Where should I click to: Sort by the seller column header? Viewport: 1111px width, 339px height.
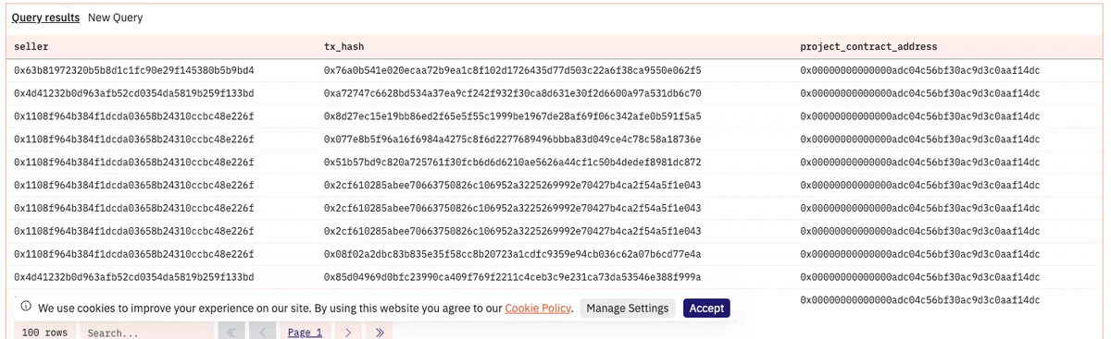point(31,46)
